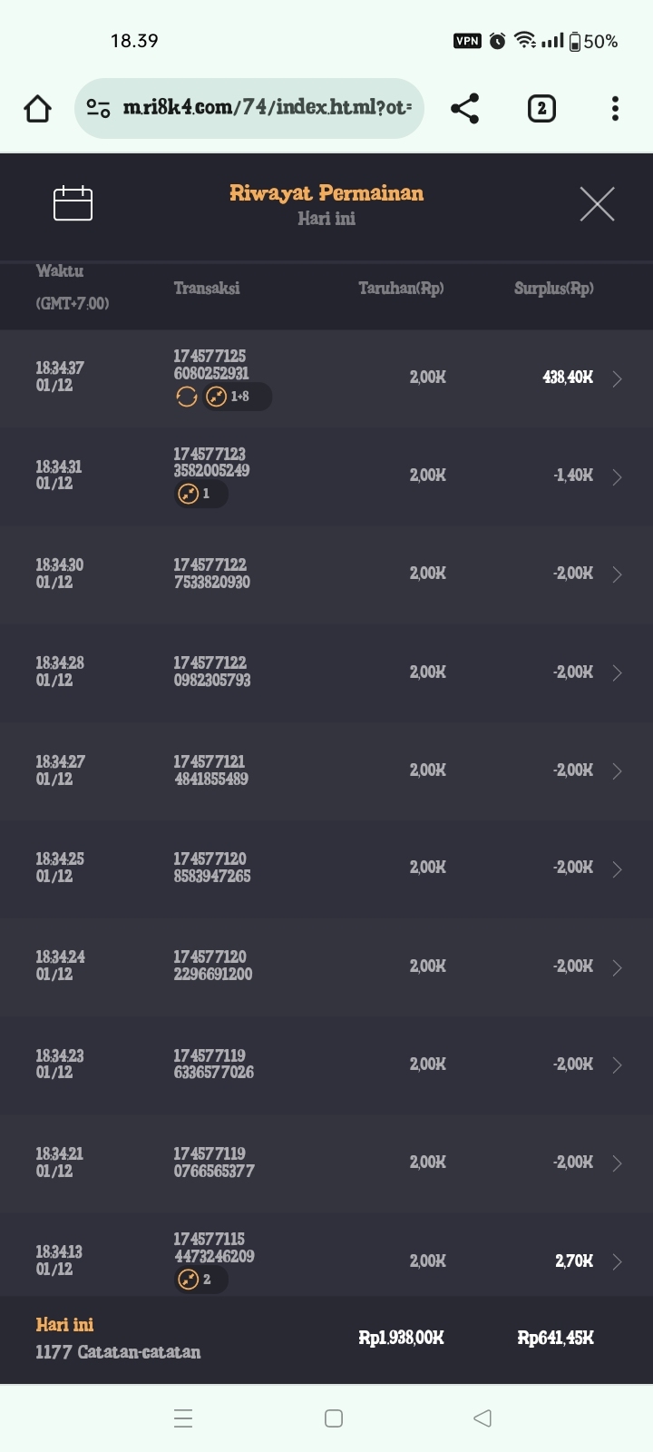
Task: Open transaction 174577120 8583947265
Action: [211, 868]
